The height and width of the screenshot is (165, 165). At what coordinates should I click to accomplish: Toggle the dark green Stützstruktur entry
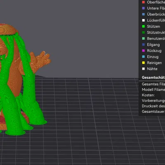point(153,33)
